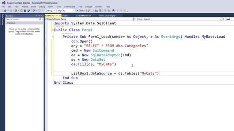This screenshot has height=131, width=234.
Task: Open the Load member dropdown
Action: coord(228,19)
